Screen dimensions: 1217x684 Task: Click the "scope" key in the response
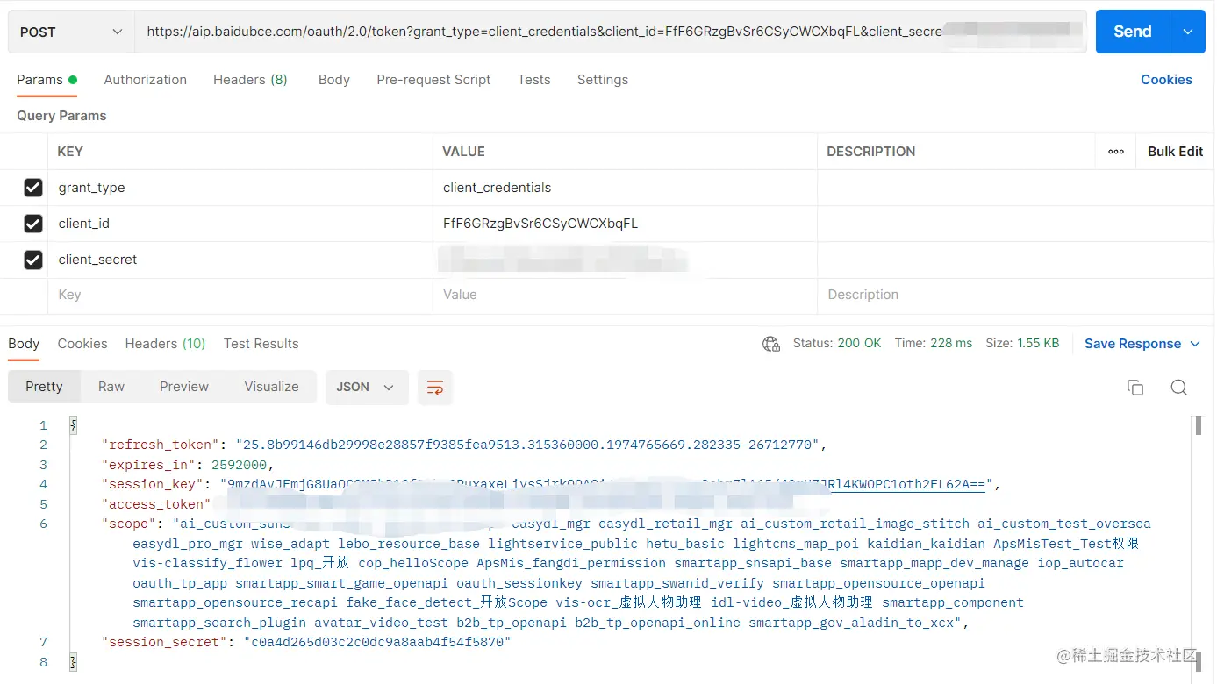point(129,524)
